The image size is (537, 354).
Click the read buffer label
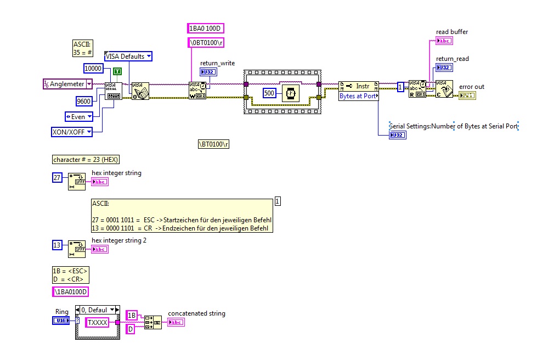coord(452,32)
